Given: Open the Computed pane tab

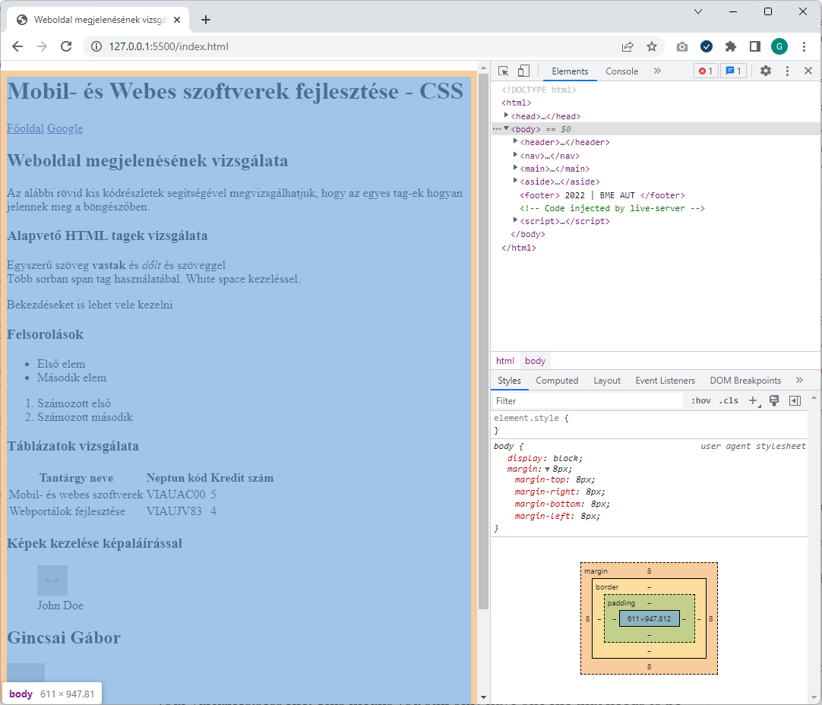Looking at the screenshot, I should [x=557, y=381].
